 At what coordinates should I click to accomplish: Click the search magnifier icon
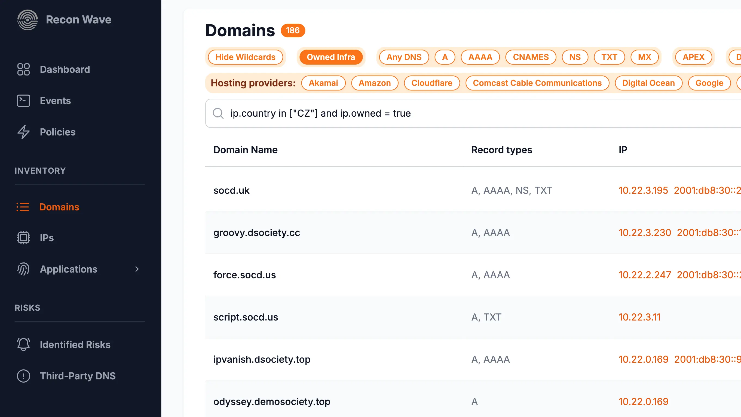coord(218,113)
